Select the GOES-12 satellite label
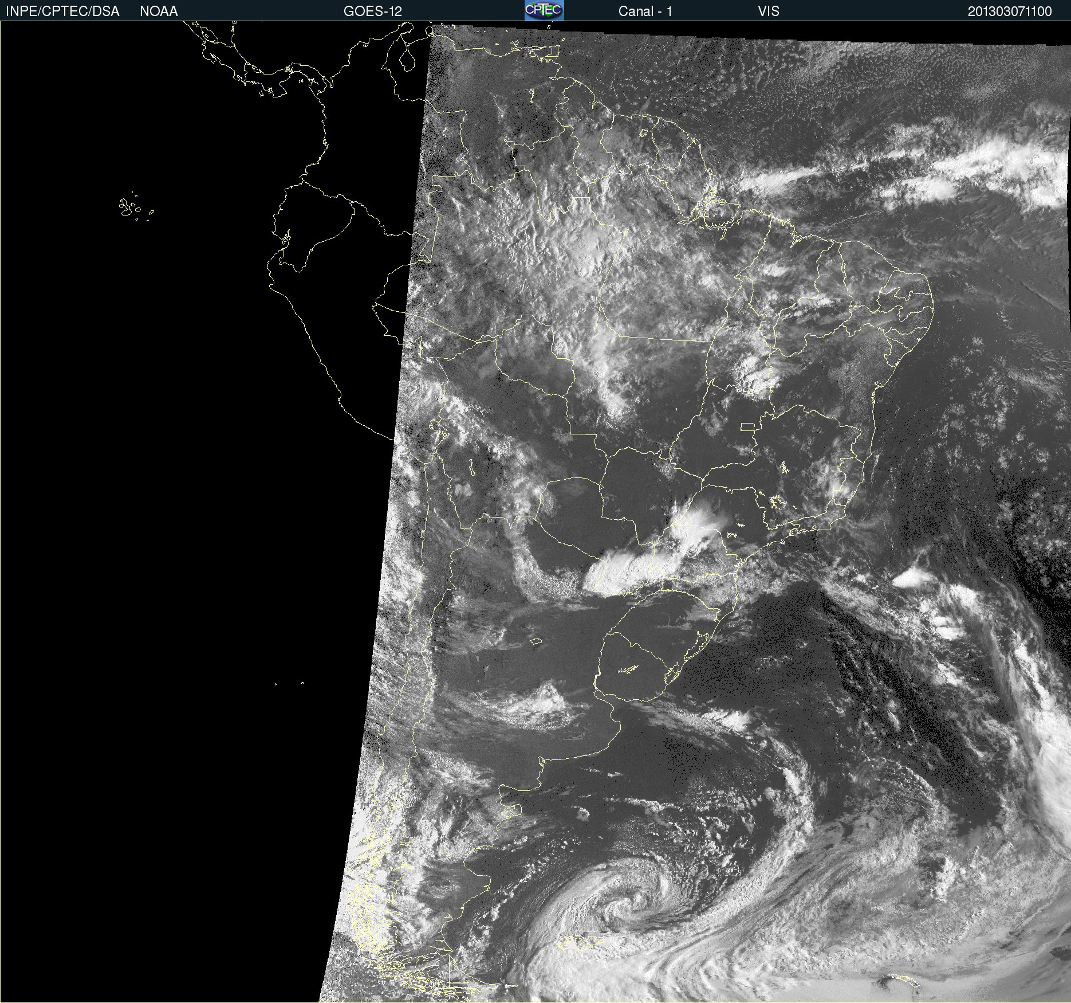 click(373, 11)
